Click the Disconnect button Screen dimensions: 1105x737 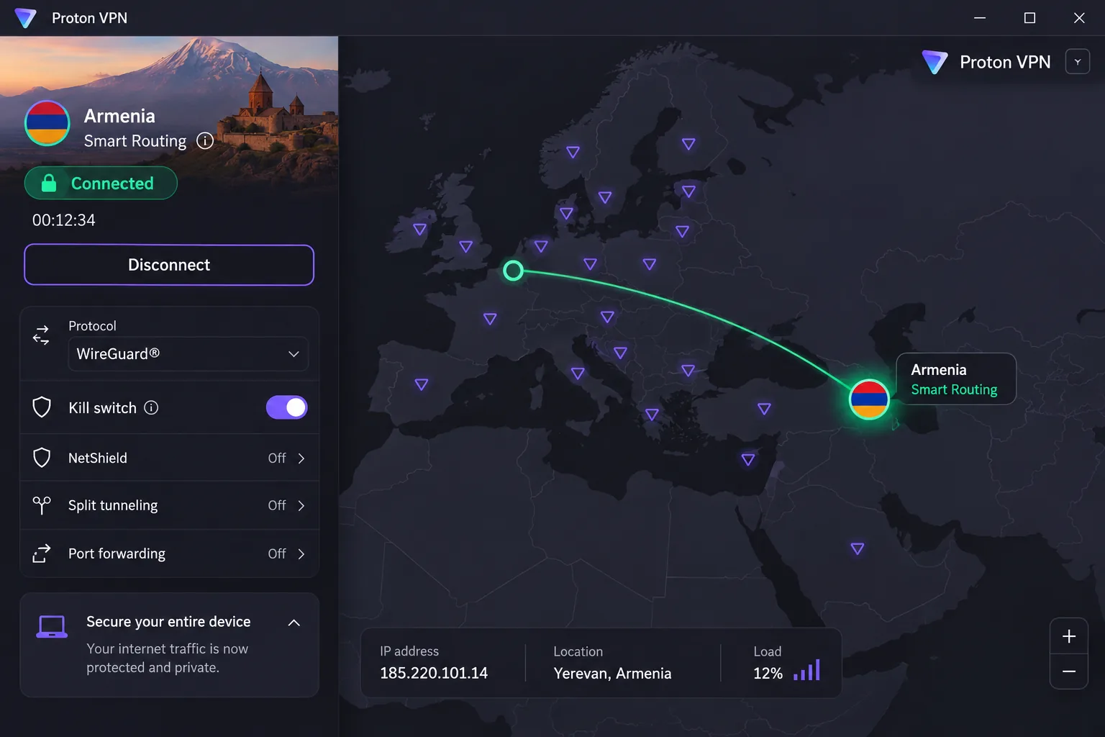[169, 265]
